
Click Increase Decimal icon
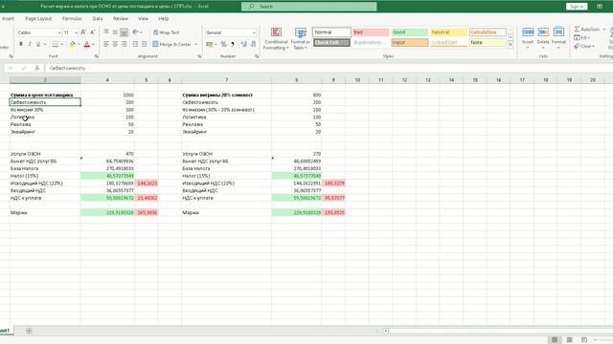coord(244,44)
